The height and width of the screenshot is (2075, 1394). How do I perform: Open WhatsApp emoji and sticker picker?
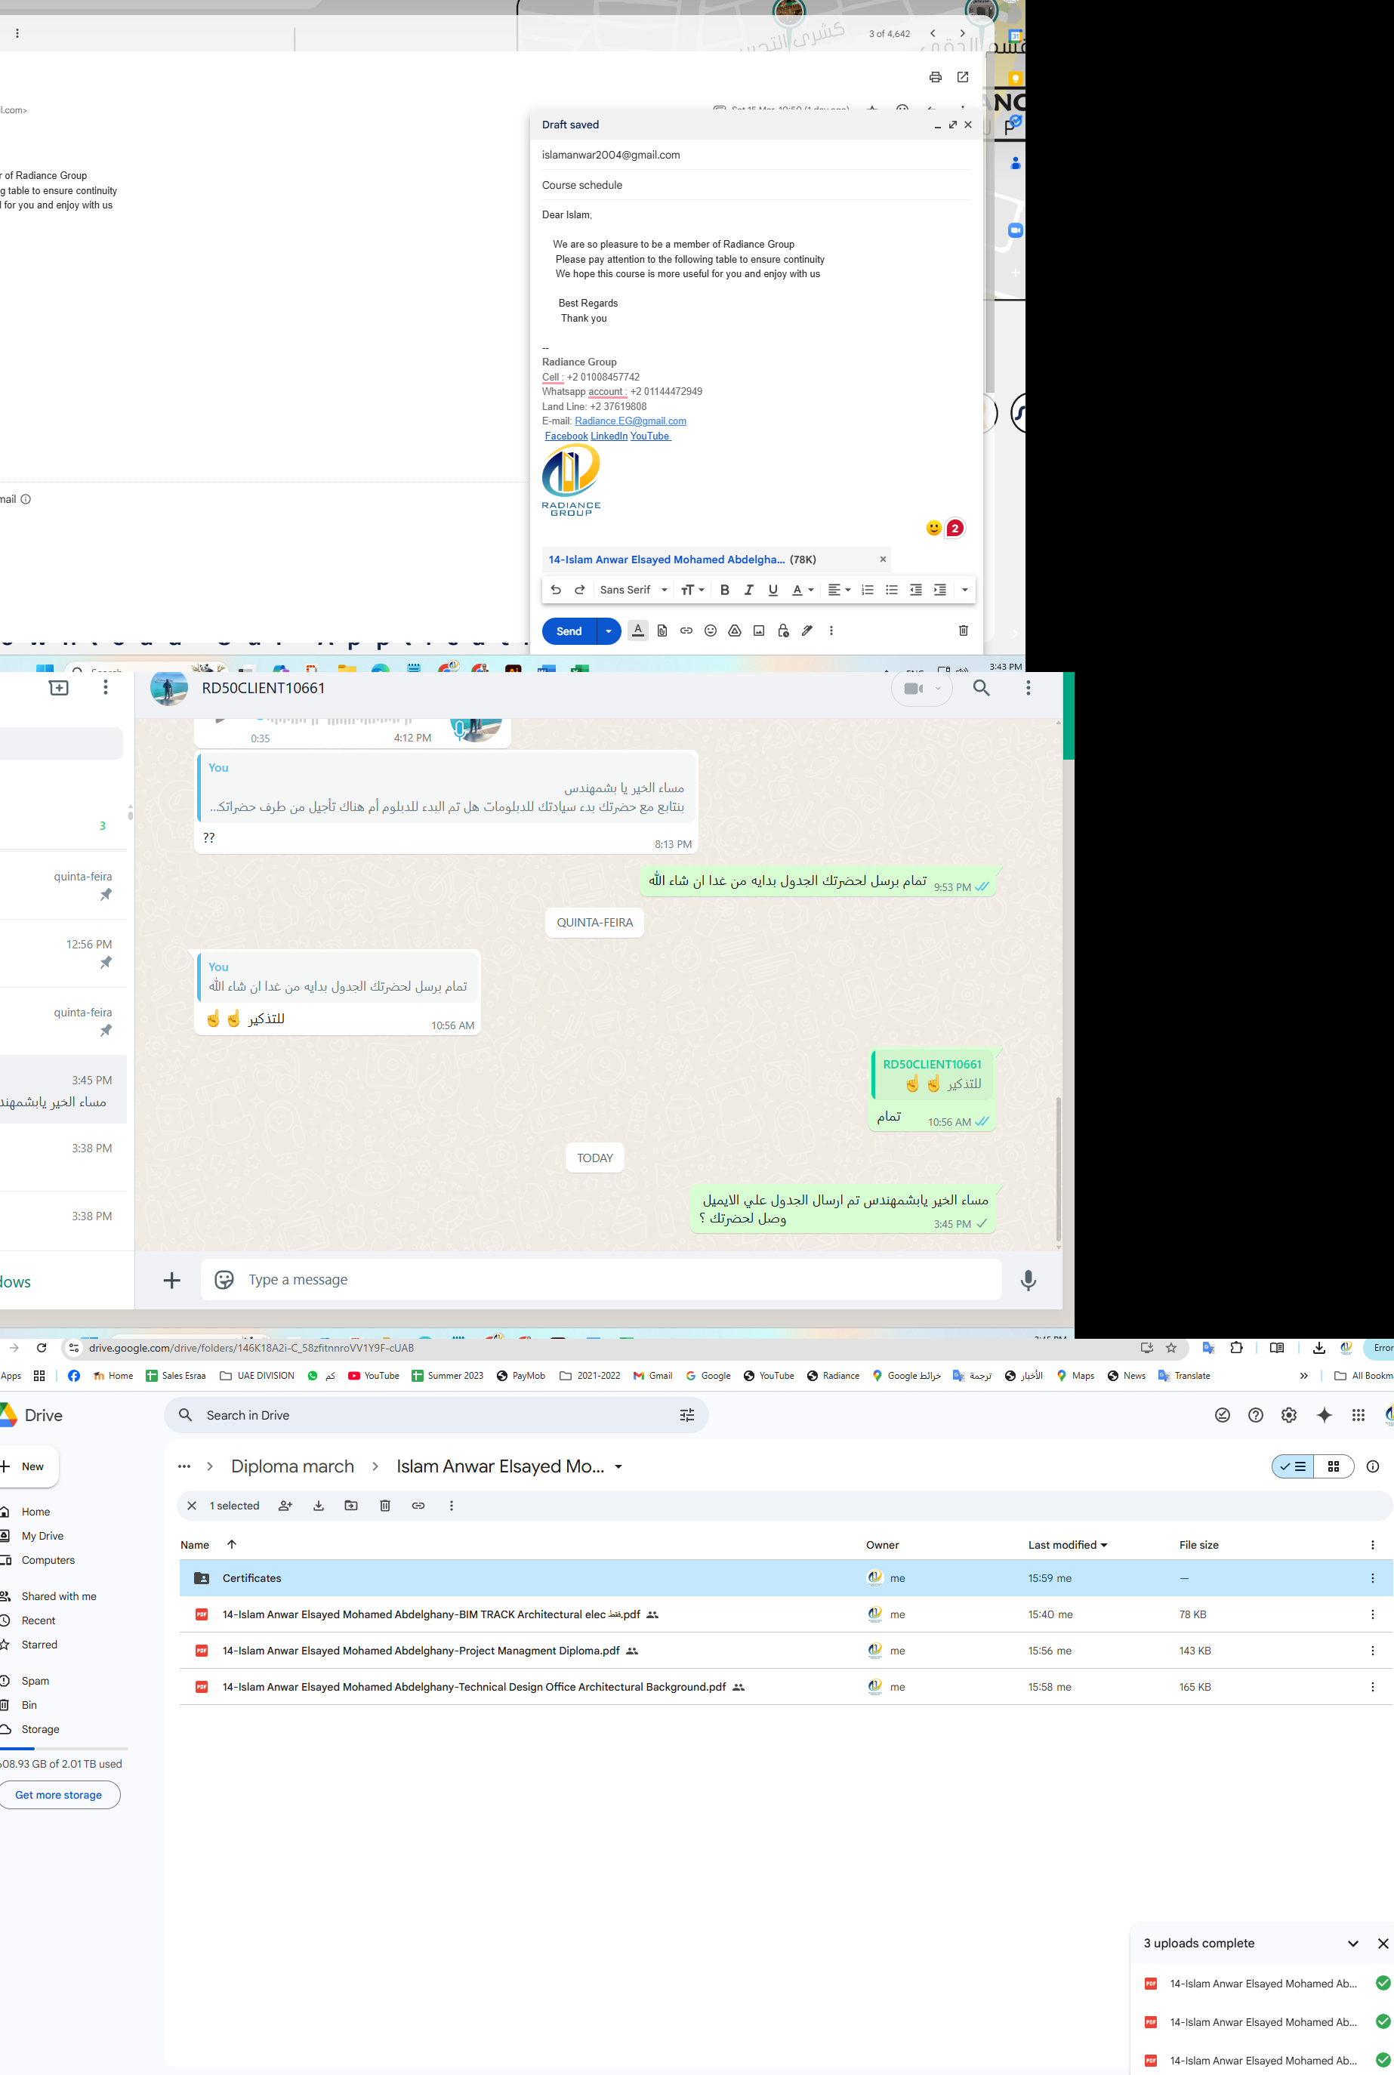tap(224, 1279)
